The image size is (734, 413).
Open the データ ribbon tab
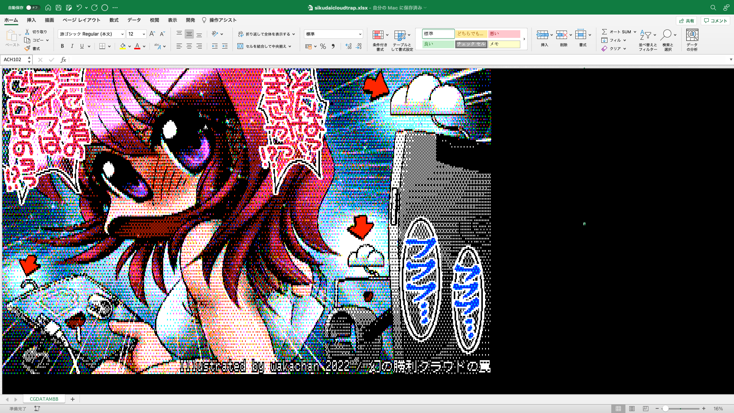134,20
